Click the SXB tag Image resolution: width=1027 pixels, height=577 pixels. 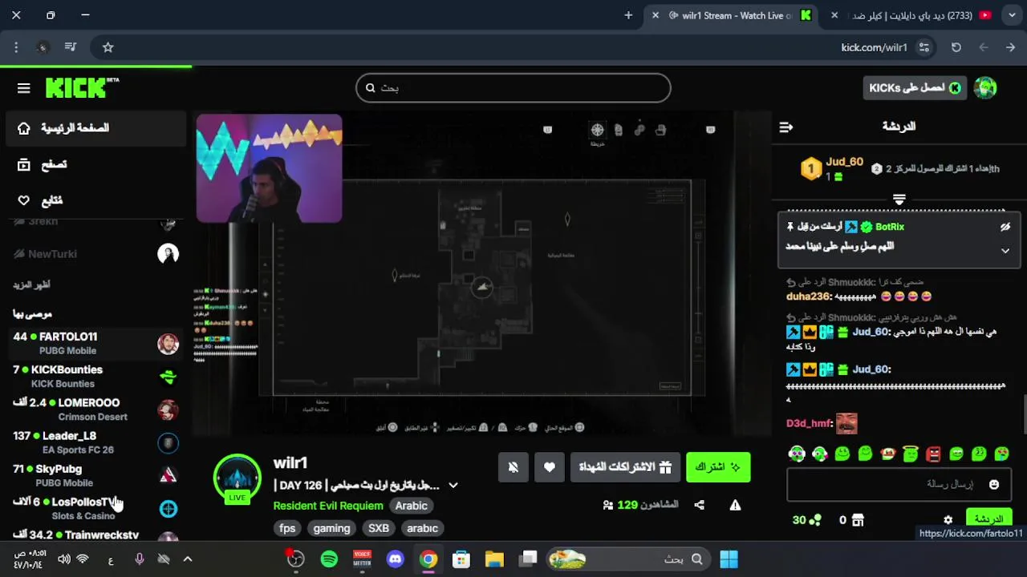pyautogui.click(x=379, y=528)
